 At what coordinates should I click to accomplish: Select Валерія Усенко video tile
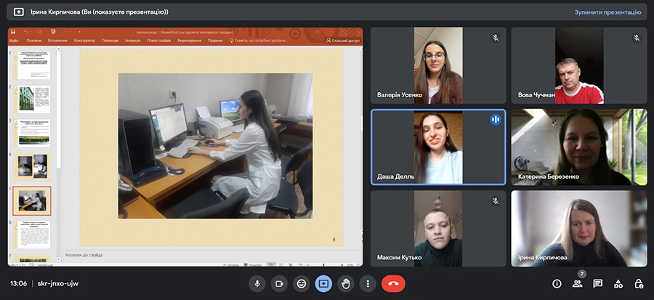pos(438,65)
